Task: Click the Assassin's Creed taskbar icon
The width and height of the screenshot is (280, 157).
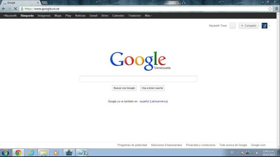Action: [69, 153]
